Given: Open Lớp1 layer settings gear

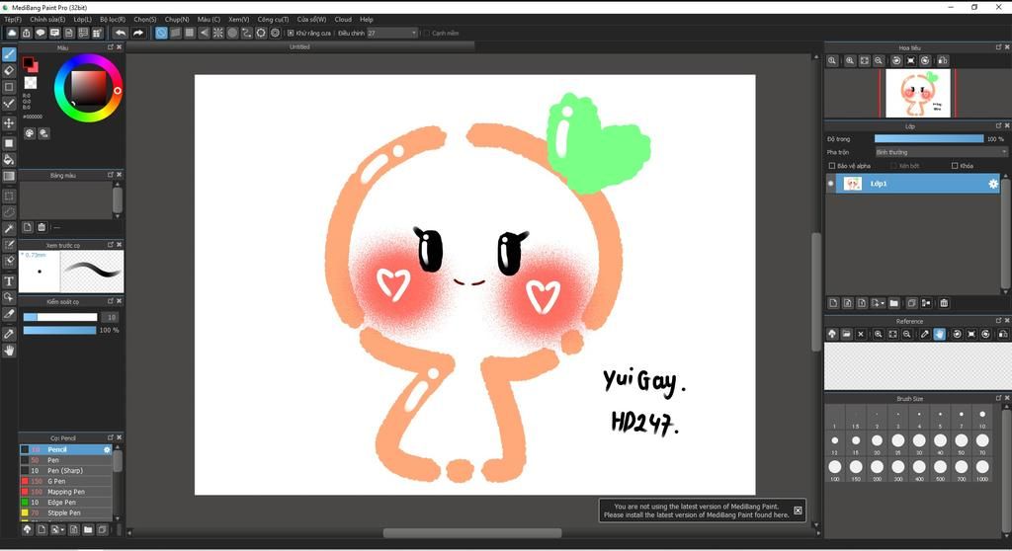Looking at the screenshot, I should pos(993,184).
